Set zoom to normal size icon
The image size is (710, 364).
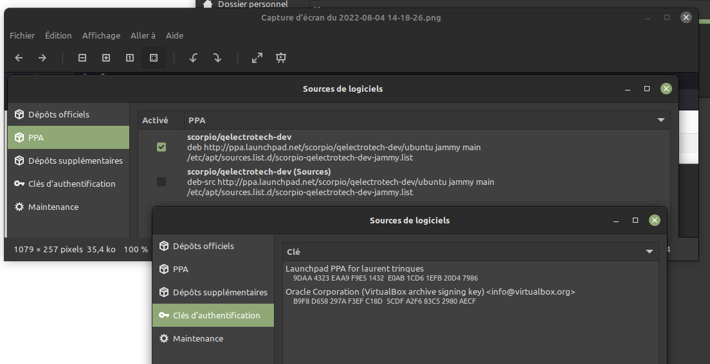[130, 58]
